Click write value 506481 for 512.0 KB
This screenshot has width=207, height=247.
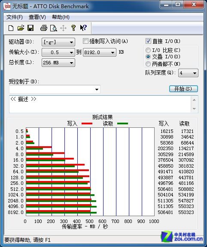[x=165, y=189]
